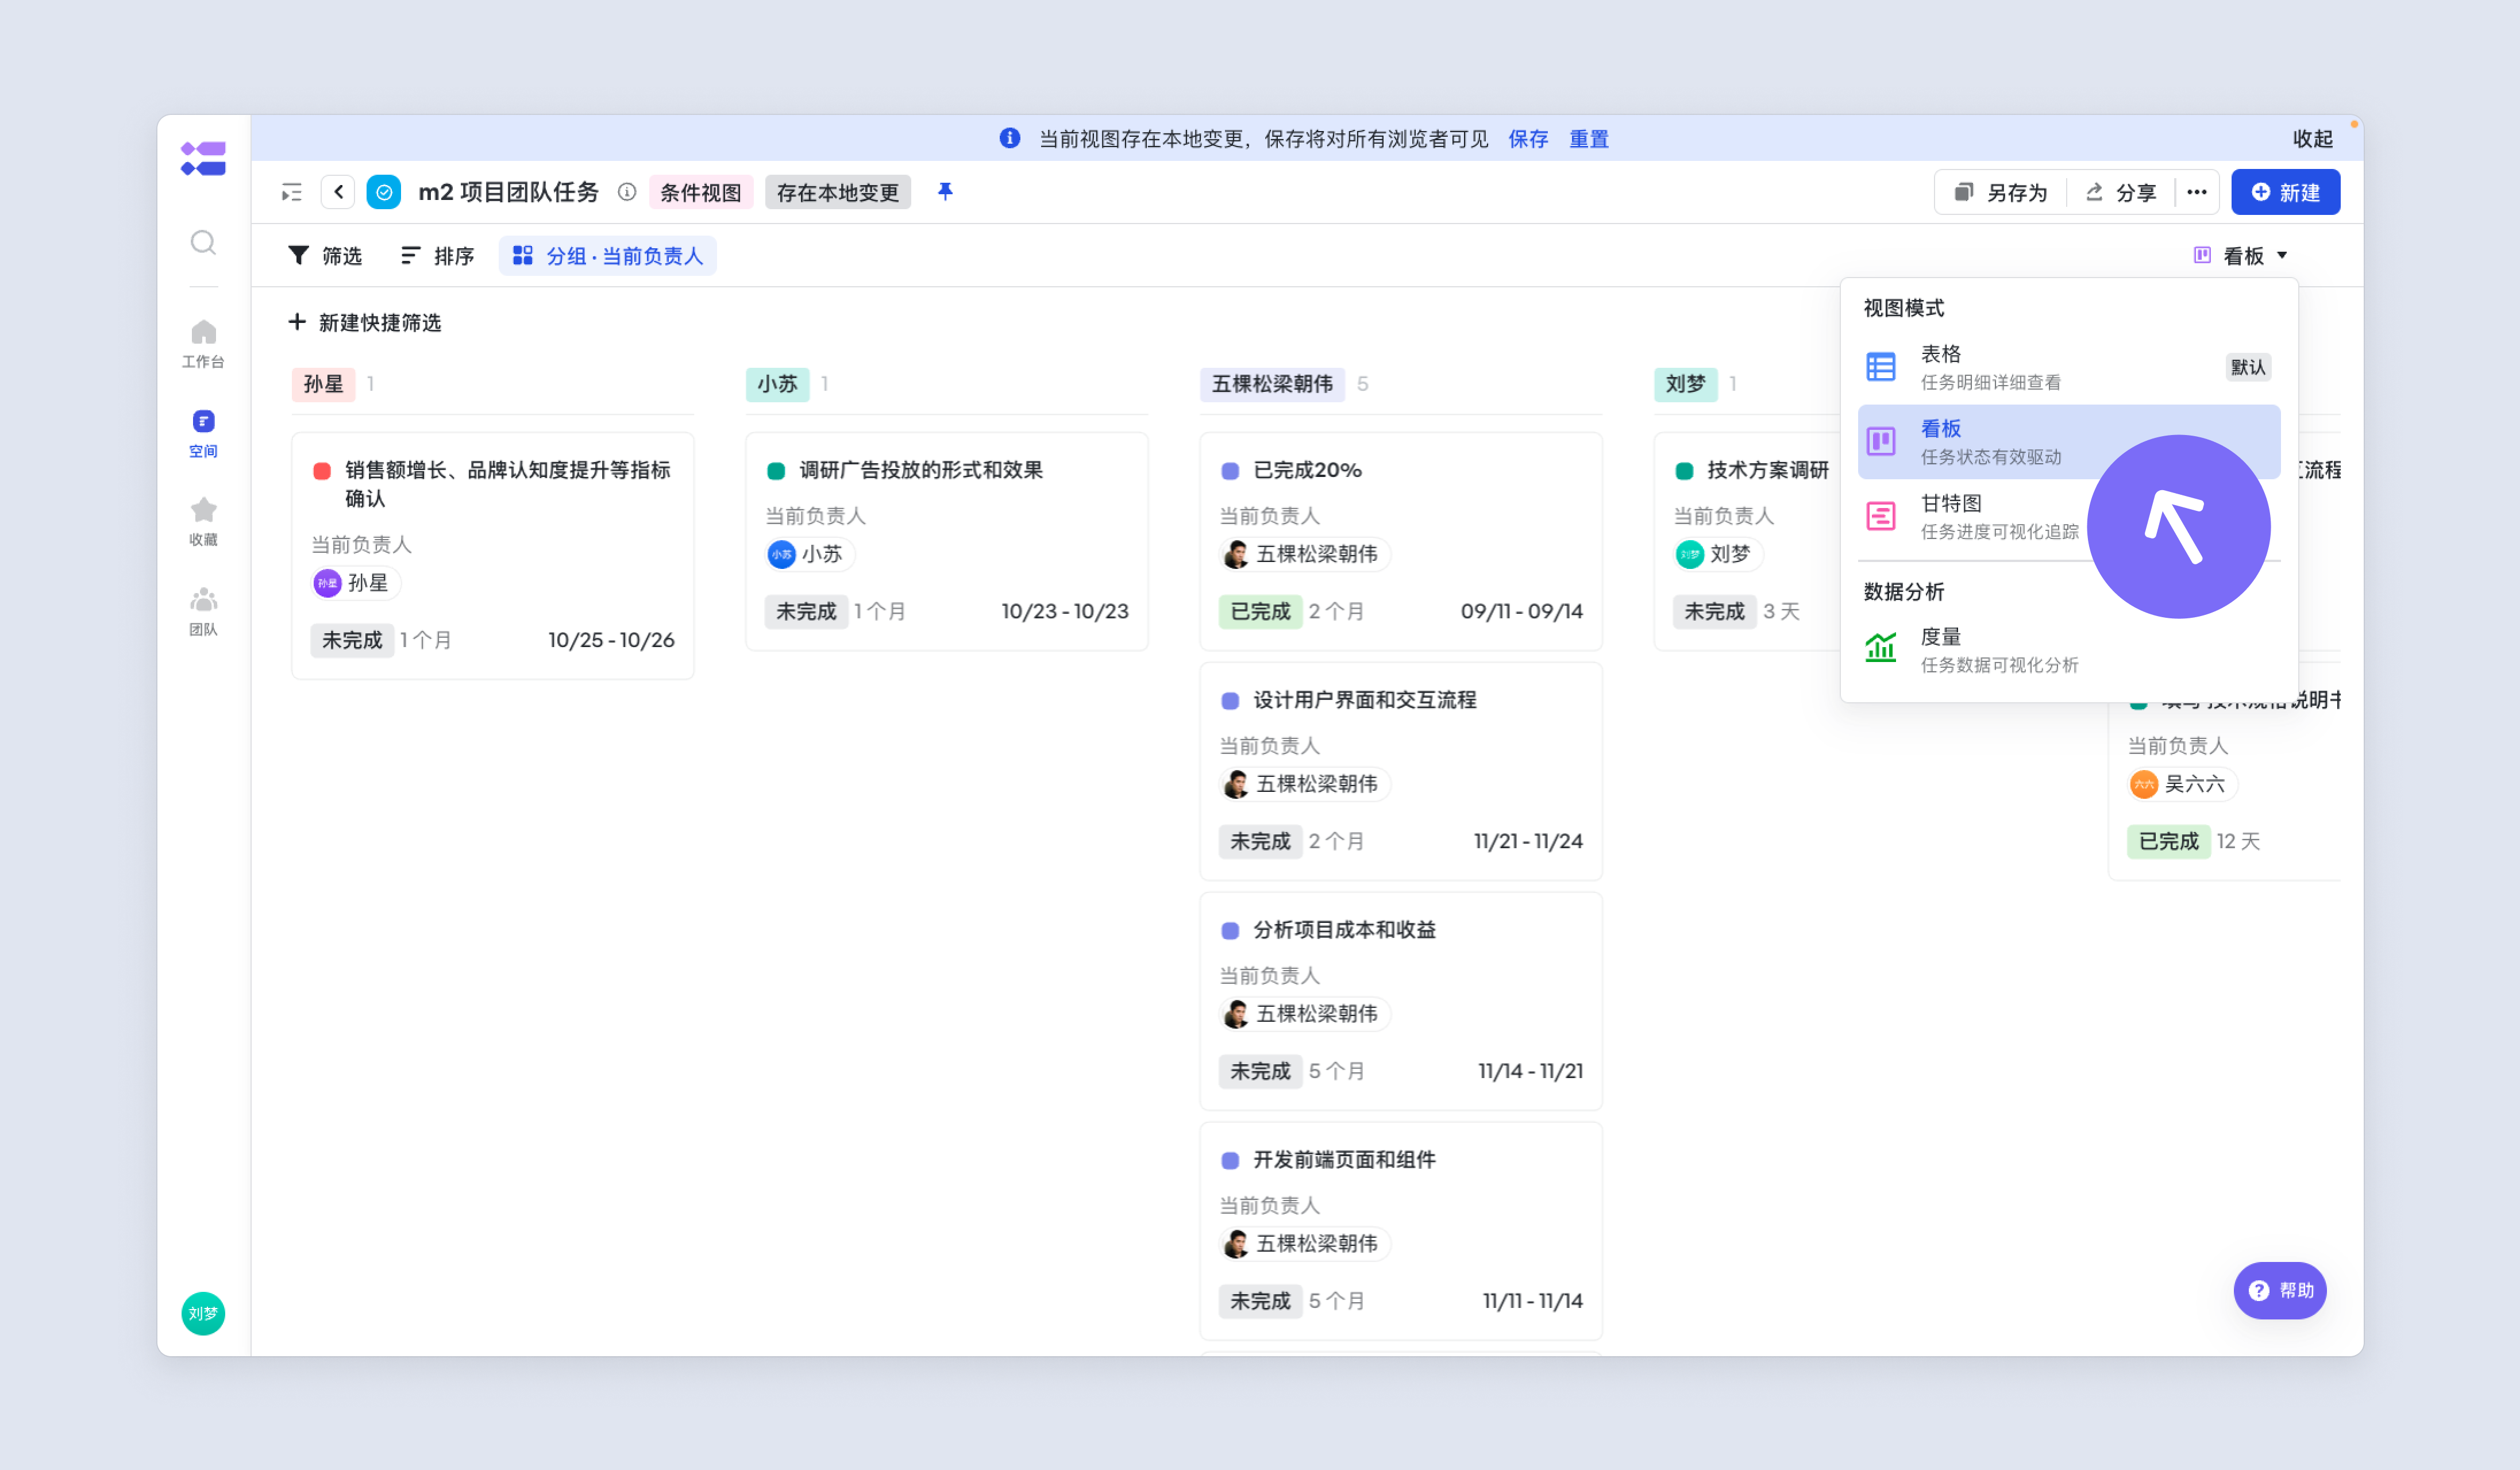The width and height of the screenshot is (2520, 1470).
Task: Click 小苏 assignee avatar chip
Action: click(810, 554)
